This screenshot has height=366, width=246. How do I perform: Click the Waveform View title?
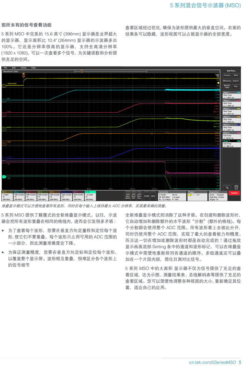pyautogui.click(x=11, y=71)
